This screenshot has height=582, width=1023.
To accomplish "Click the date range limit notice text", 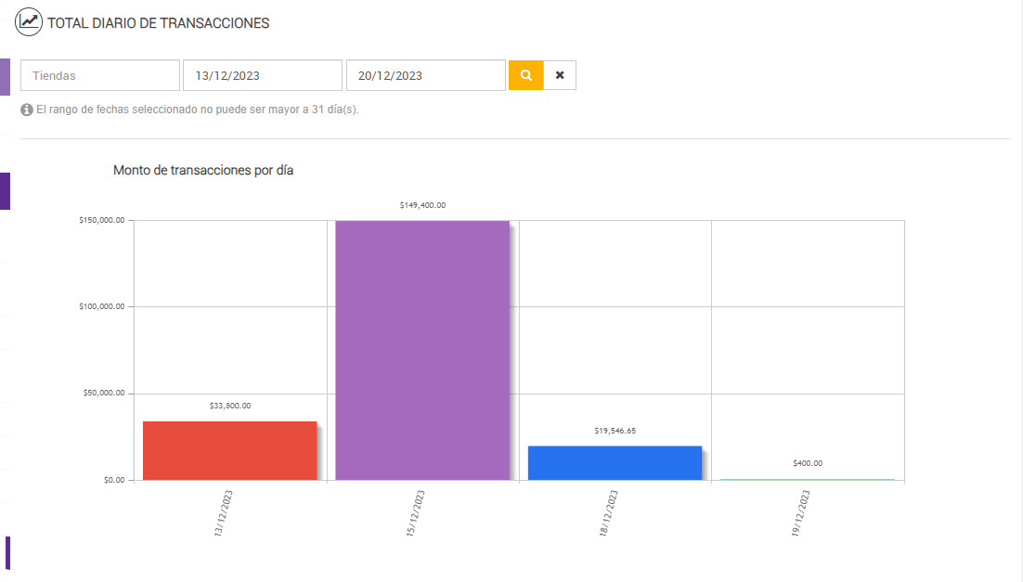I will (x=197, y=110).
